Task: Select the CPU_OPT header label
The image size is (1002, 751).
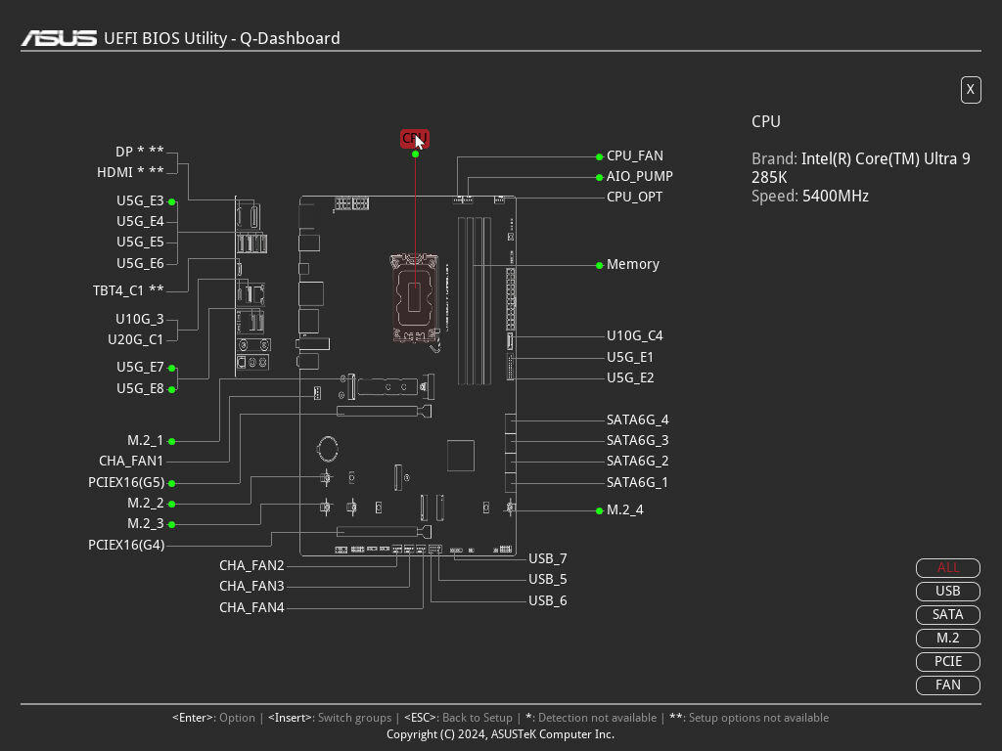Action: tap(634, 197)
